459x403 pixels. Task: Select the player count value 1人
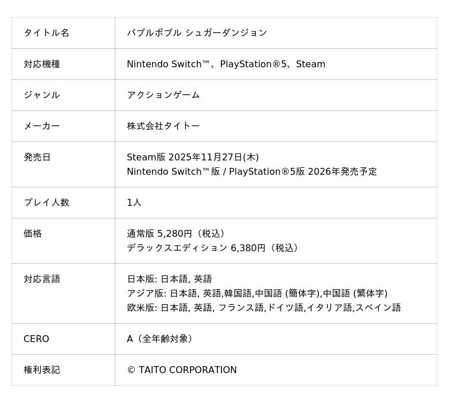[134, 202]
